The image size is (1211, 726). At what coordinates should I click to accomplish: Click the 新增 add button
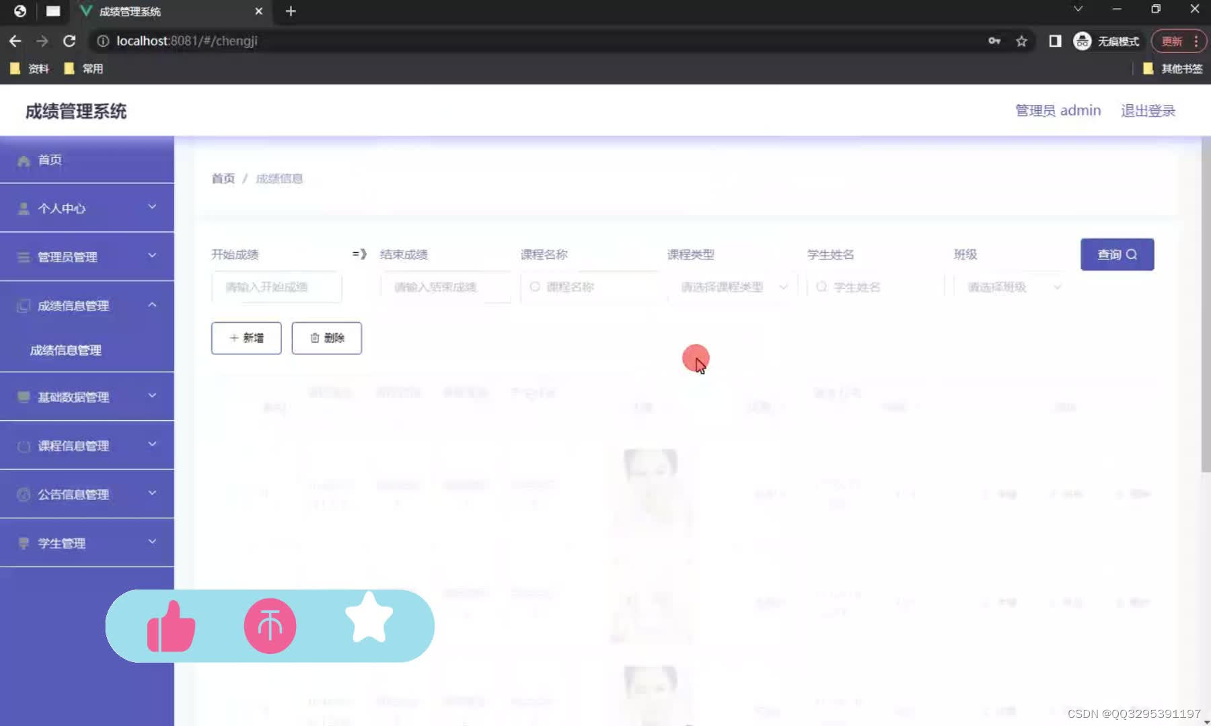246,338
